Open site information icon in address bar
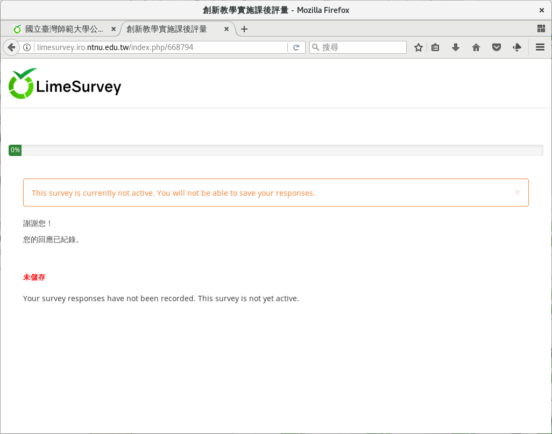The height and width of the screenshot is (434, 552). [27, 47]
